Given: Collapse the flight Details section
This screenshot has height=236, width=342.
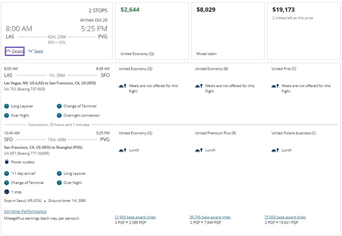Looking at the screenshot, I should [15, 51].
